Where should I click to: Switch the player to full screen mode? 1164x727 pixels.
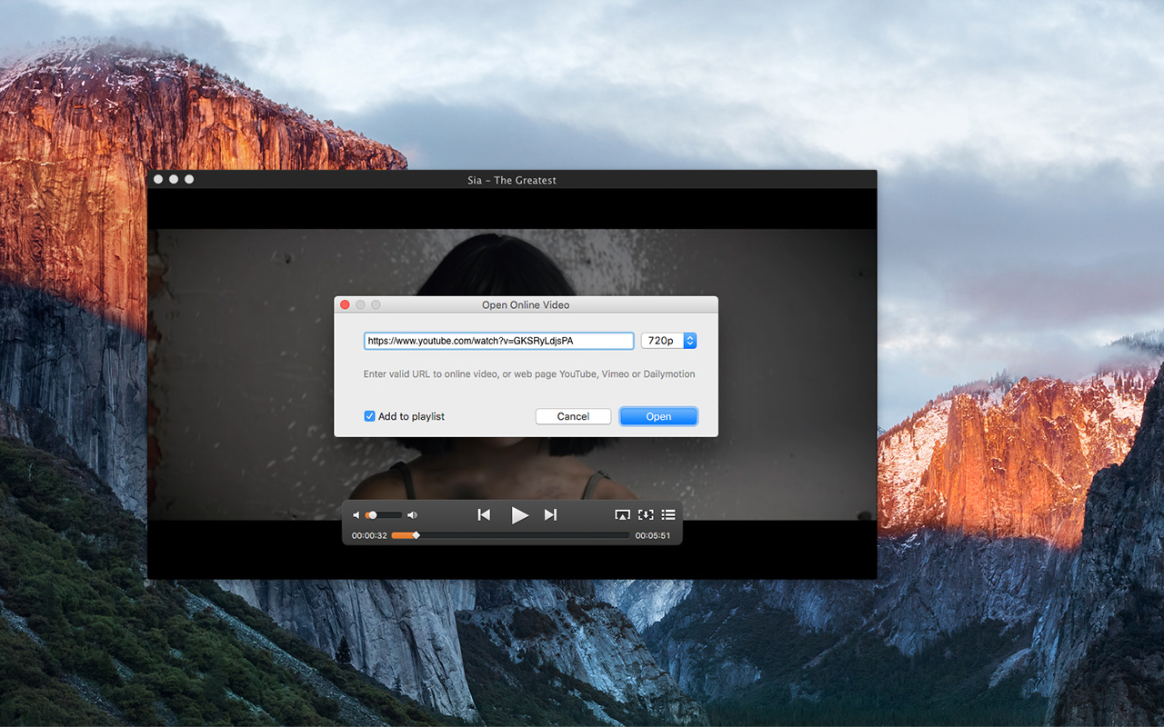coord(646,515)
